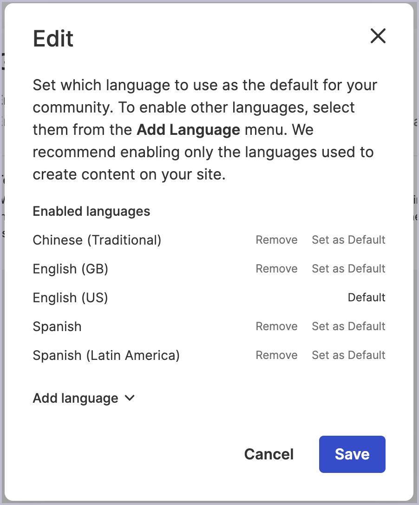Click the English (GB) language name

[71, 269]
